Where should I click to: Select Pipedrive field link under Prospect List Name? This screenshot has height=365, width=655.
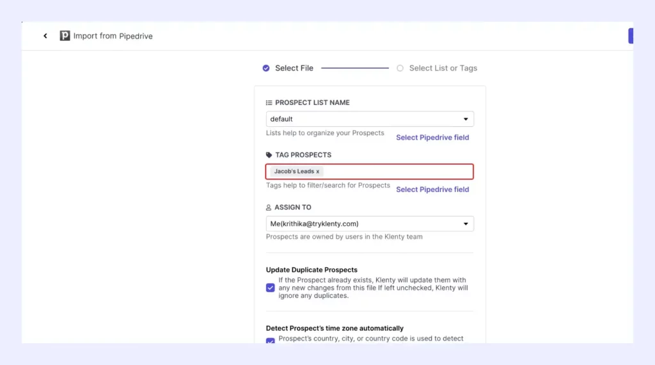(432, 138)
